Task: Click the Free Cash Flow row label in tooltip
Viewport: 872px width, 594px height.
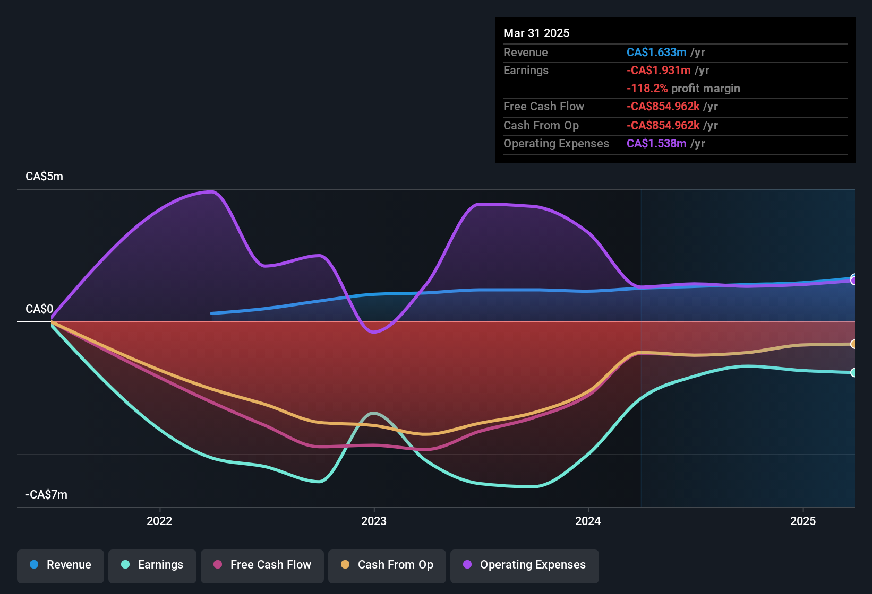Action: tap(544, 106)
